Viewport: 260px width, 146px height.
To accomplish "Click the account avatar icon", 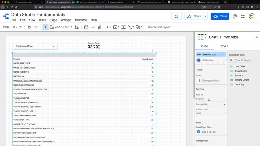I will pos(251,16).
